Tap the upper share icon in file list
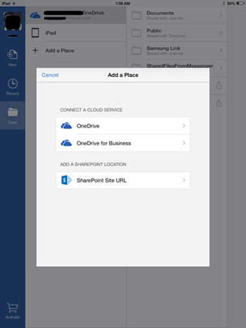The width and height of the screenshot is (246, 328). click(x=219, y=85)
